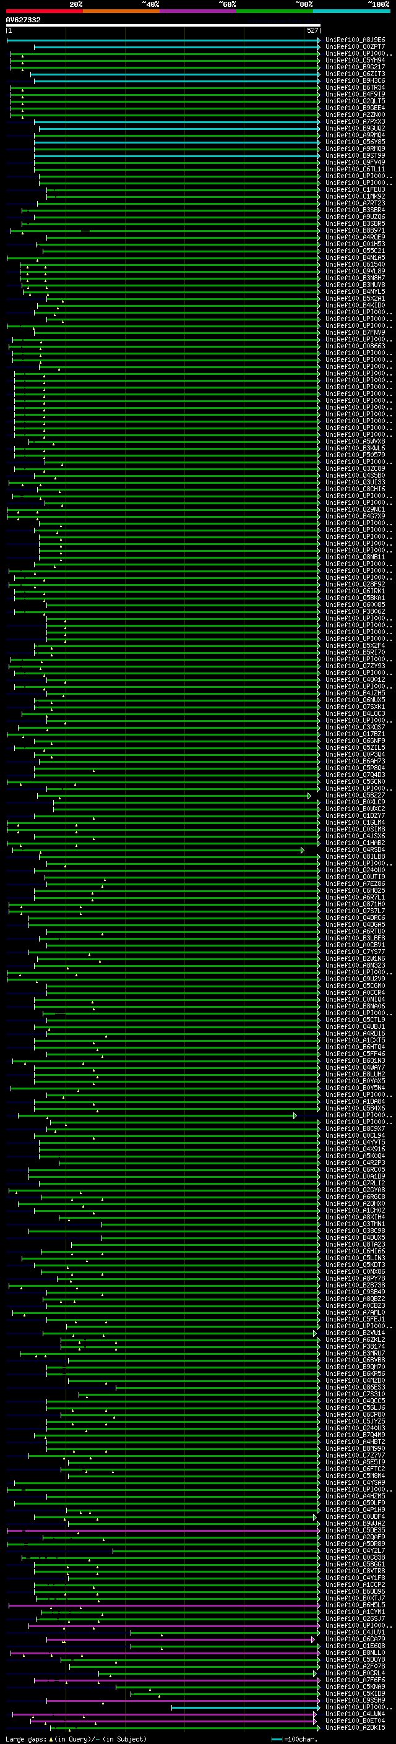Click UniRef100_Q8NB11 label

(x=355, y=557)
